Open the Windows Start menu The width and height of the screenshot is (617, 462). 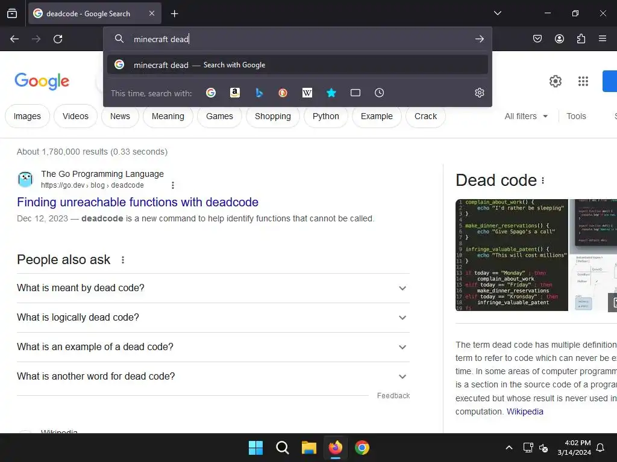[x=255, y=448]
